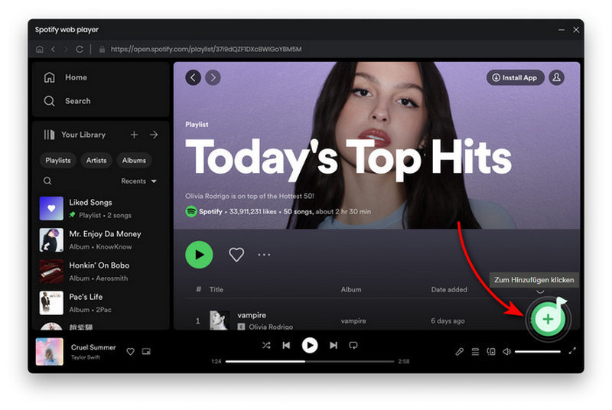This screenshot has height=410, width=612.
Task: Go back using the address bar back arrow
Action: (53, 49)
